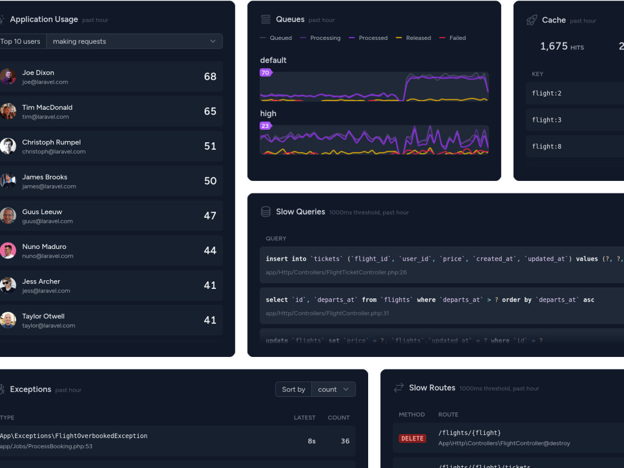The image size is (624, 468).
Task: Click the flight:8 cache key
Action: click(x=547, y=147)
